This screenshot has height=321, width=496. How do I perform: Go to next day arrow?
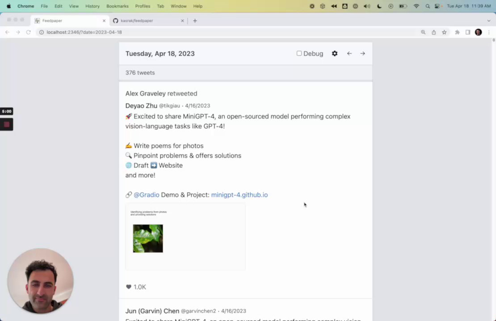coord(362,53)
